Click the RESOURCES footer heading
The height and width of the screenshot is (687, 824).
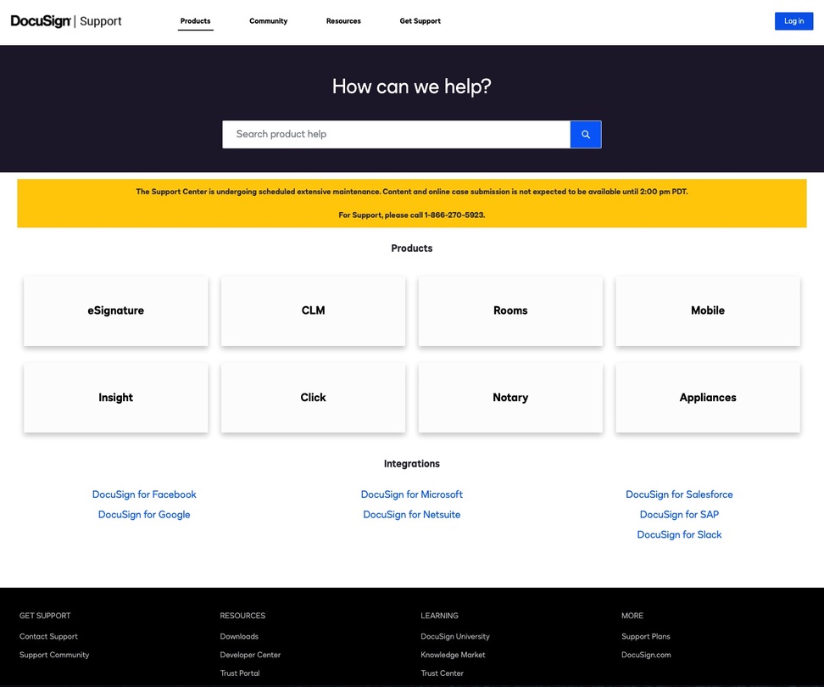tap(242, 616)
